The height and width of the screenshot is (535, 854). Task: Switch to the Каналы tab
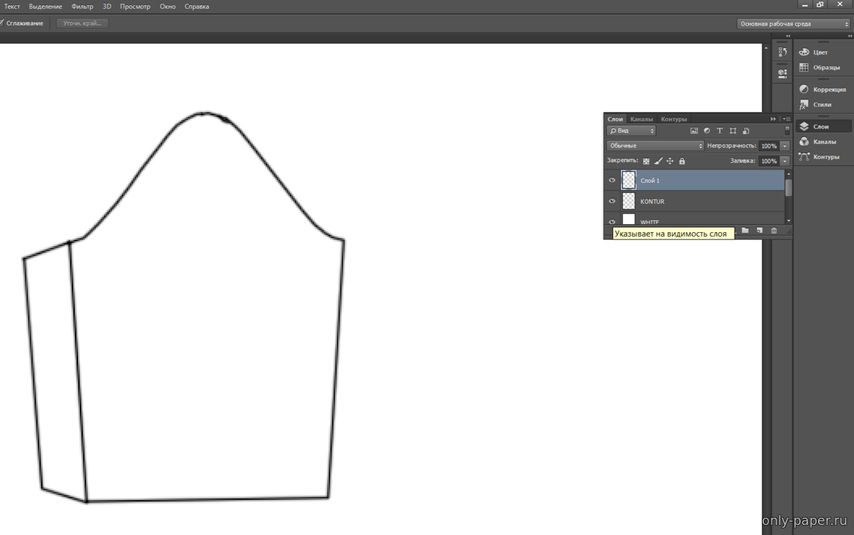pyautogui.click(x=641, y=119)
